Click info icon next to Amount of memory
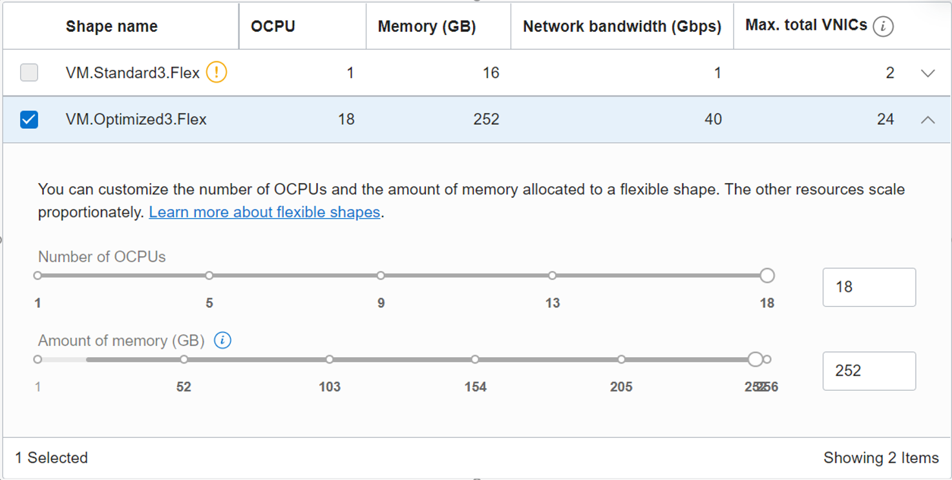The width and height of the screenshot is (952, 480). tap(222, 340)
